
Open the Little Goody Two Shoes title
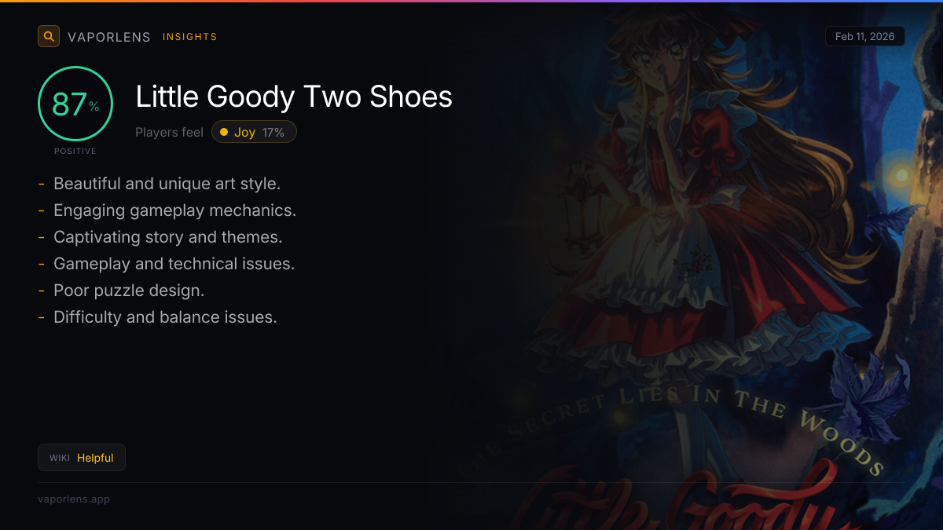(x=294, y=97)
